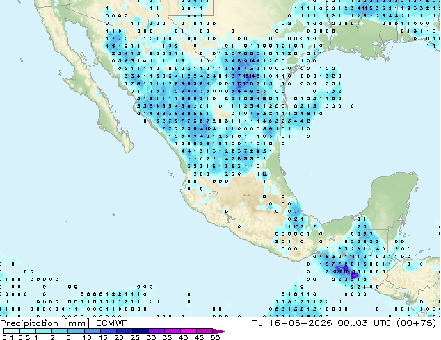Click the '30' legend scale label
Viewport: 441px width, 340px height.
click(x=151, y=337)
